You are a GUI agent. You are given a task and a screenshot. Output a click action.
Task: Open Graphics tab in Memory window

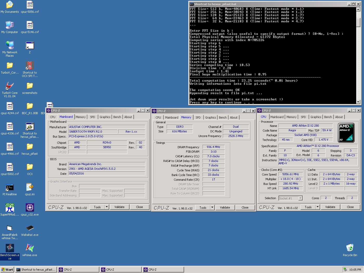(x=211, y=118)
